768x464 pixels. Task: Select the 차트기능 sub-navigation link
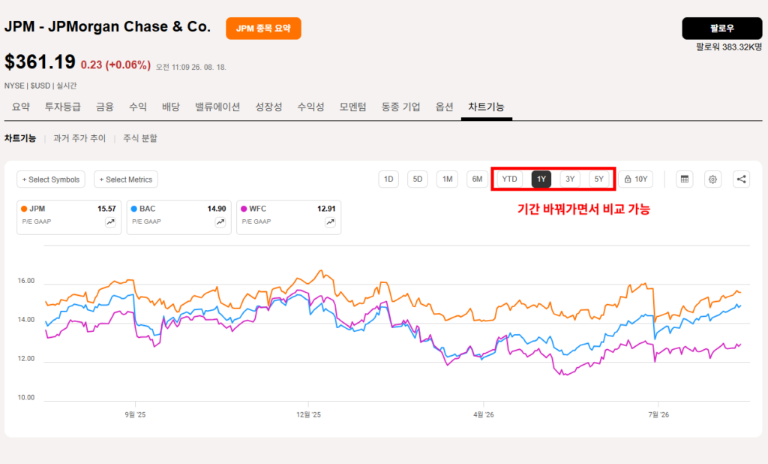pos(20,138)
